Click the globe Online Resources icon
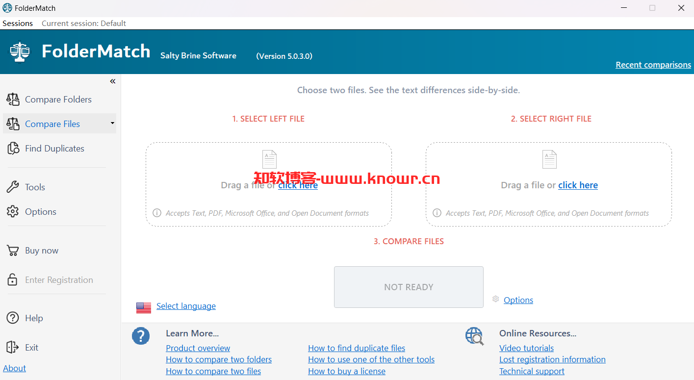 pos(475,336)
